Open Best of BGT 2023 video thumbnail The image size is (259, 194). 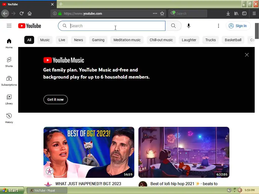[89, 152]
